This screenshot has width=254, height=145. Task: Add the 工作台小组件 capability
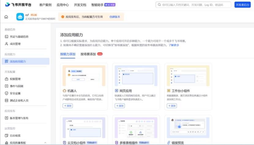(172, 106)
